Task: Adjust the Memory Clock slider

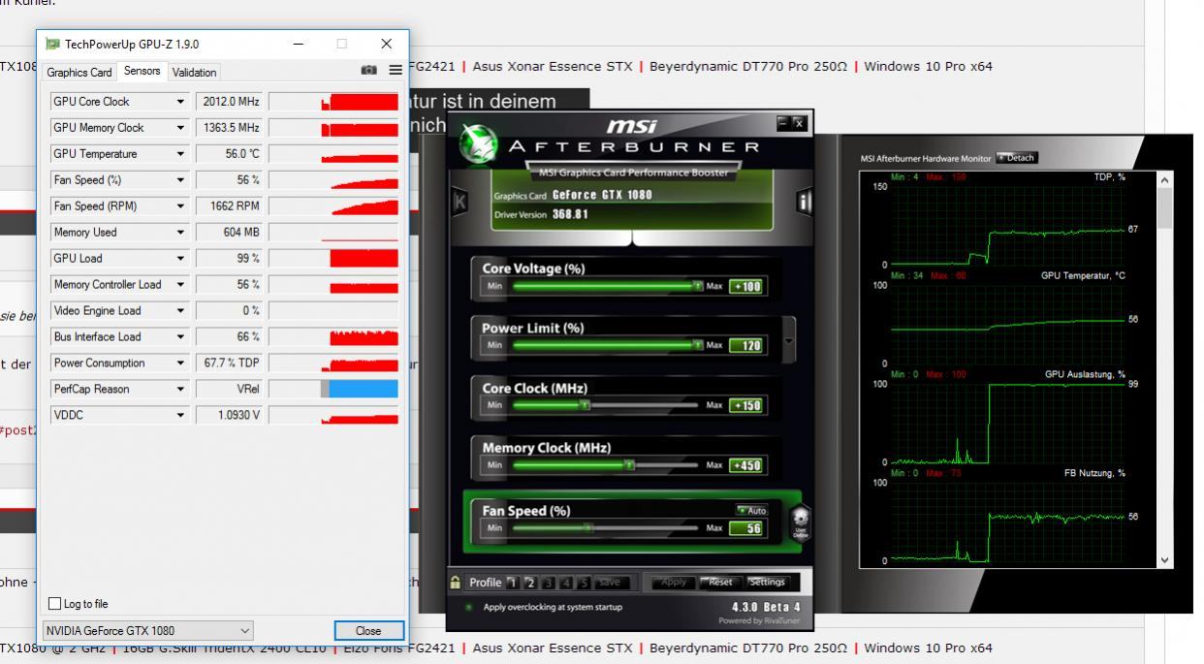Action: click(605, 465)
